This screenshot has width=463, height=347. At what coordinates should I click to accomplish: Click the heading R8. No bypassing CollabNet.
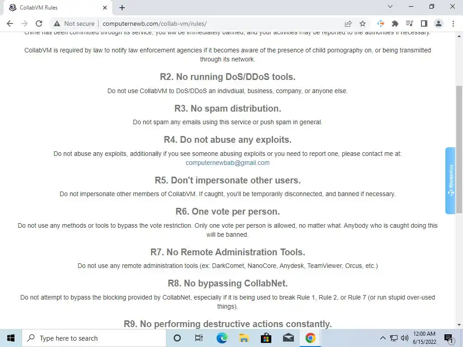tap(228, 284)
